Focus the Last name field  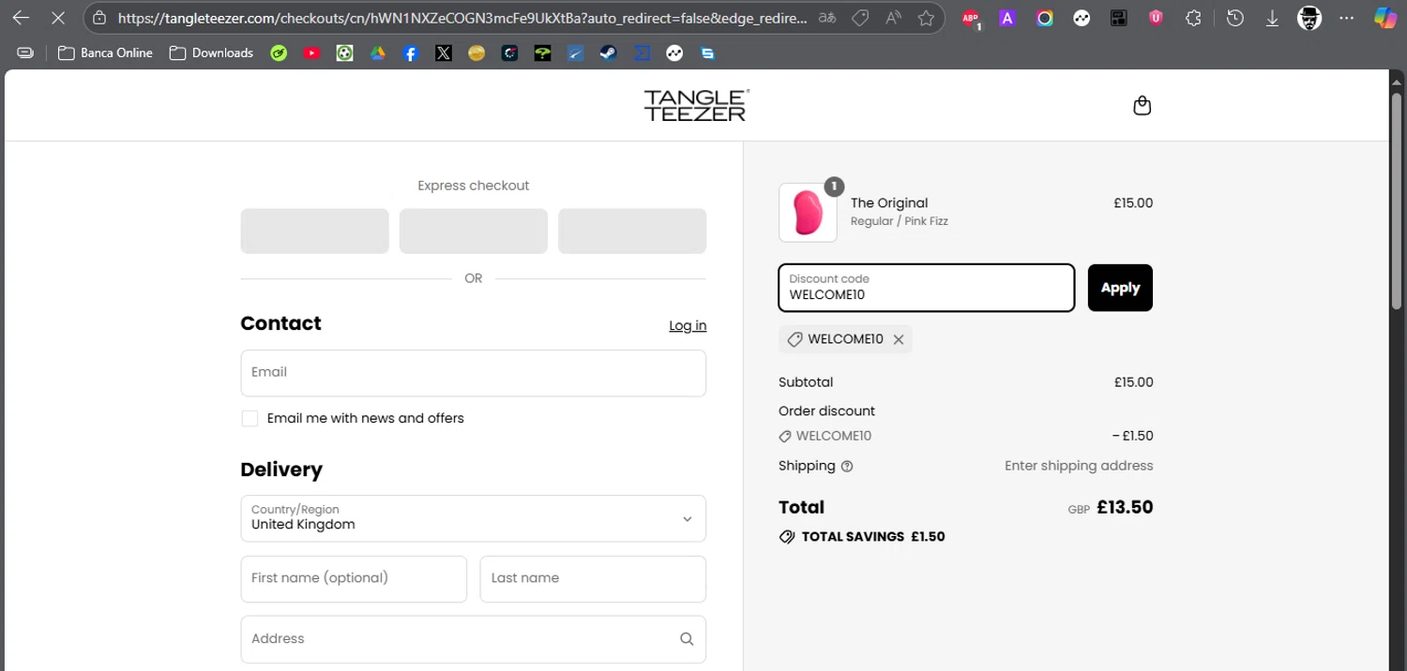click(593, 579)
